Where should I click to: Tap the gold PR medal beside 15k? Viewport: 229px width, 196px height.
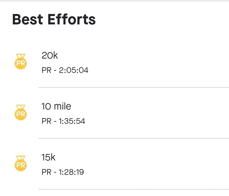(21, 163)
